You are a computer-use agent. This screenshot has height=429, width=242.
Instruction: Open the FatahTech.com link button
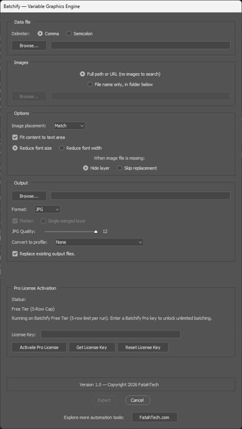pos(154,418)
